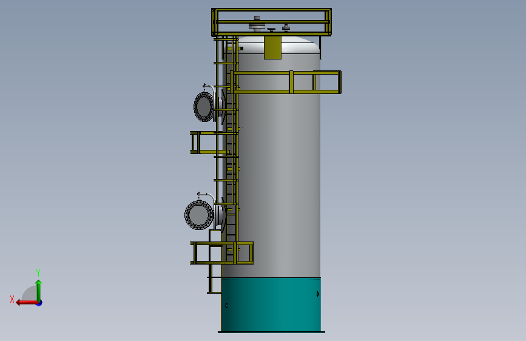Click the "Y" label of the triad
This screenshot has height=341, width=526.
(38, 272)
